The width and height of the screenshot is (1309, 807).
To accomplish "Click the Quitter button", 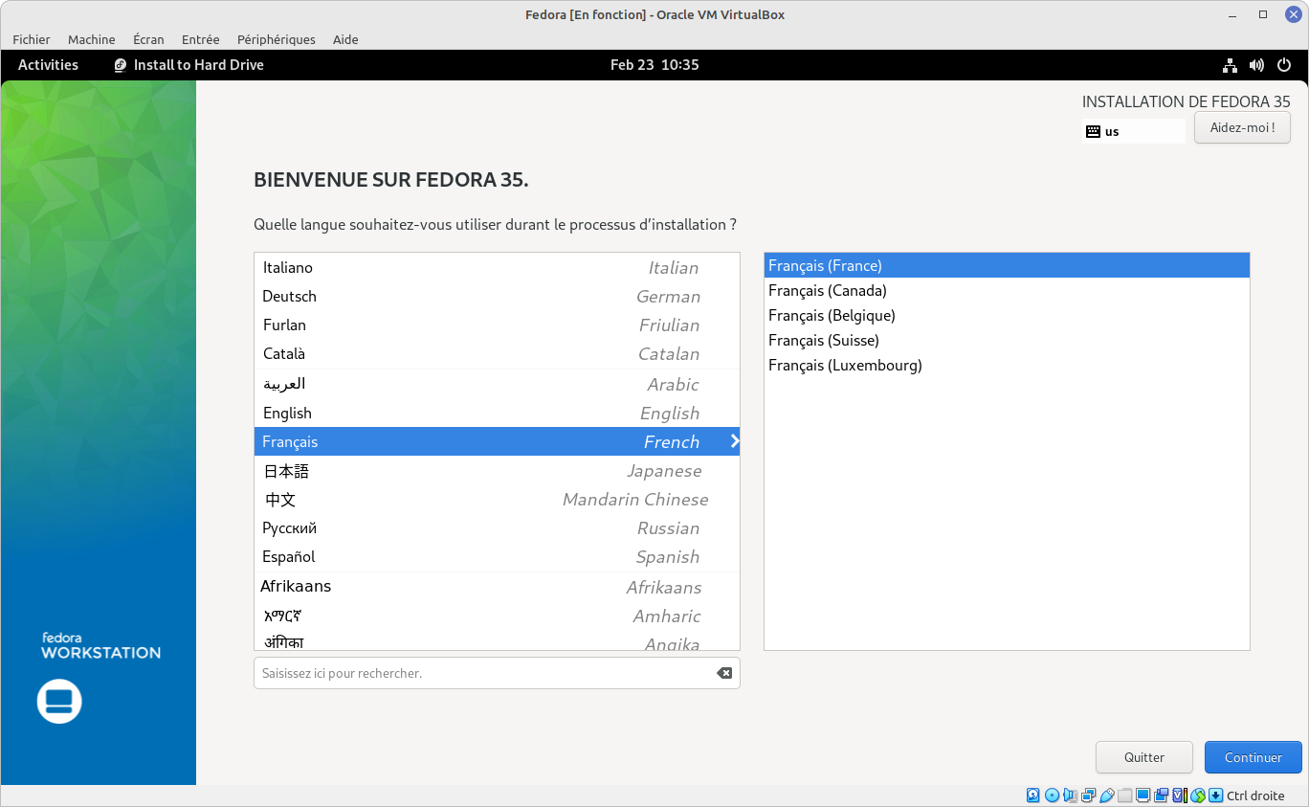I will [1144, 757].
